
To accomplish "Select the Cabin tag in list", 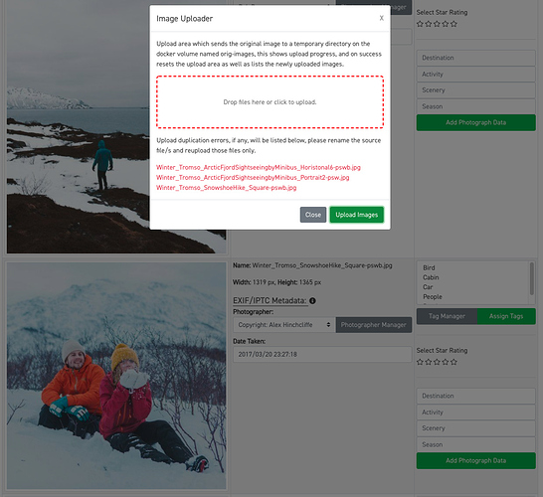I will [x=431, y=277].
